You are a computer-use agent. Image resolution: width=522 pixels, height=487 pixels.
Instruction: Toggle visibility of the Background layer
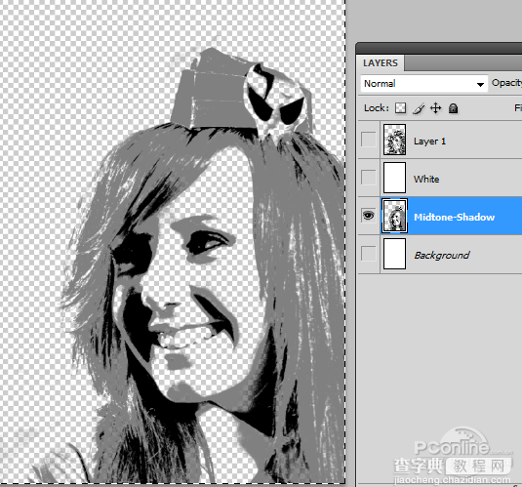coord(368,254)
